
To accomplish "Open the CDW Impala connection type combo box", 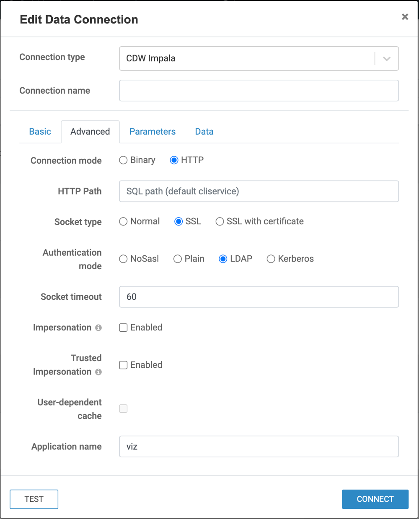I will (247, 59).
